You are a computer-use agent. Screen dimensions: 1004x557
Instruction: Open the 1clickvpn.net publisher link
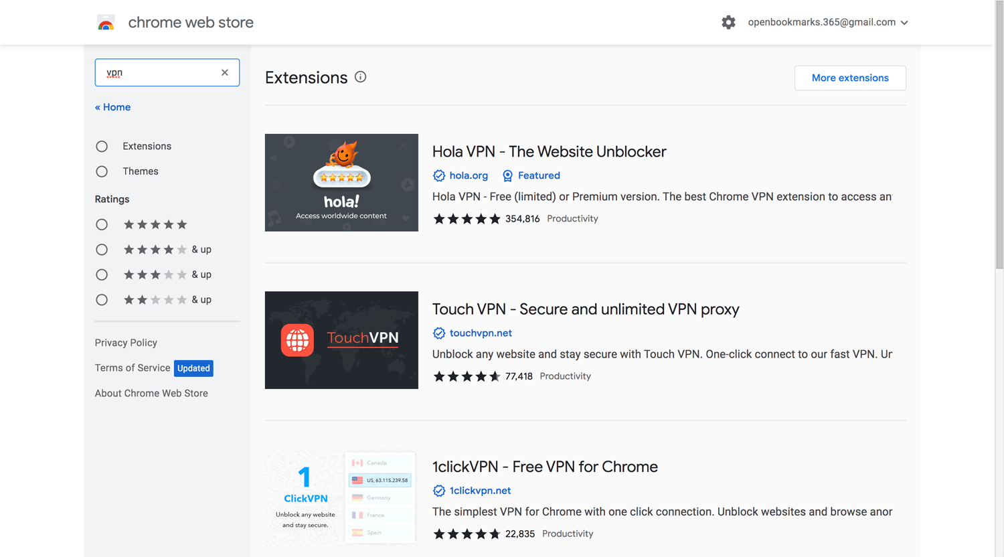point(480,491)
